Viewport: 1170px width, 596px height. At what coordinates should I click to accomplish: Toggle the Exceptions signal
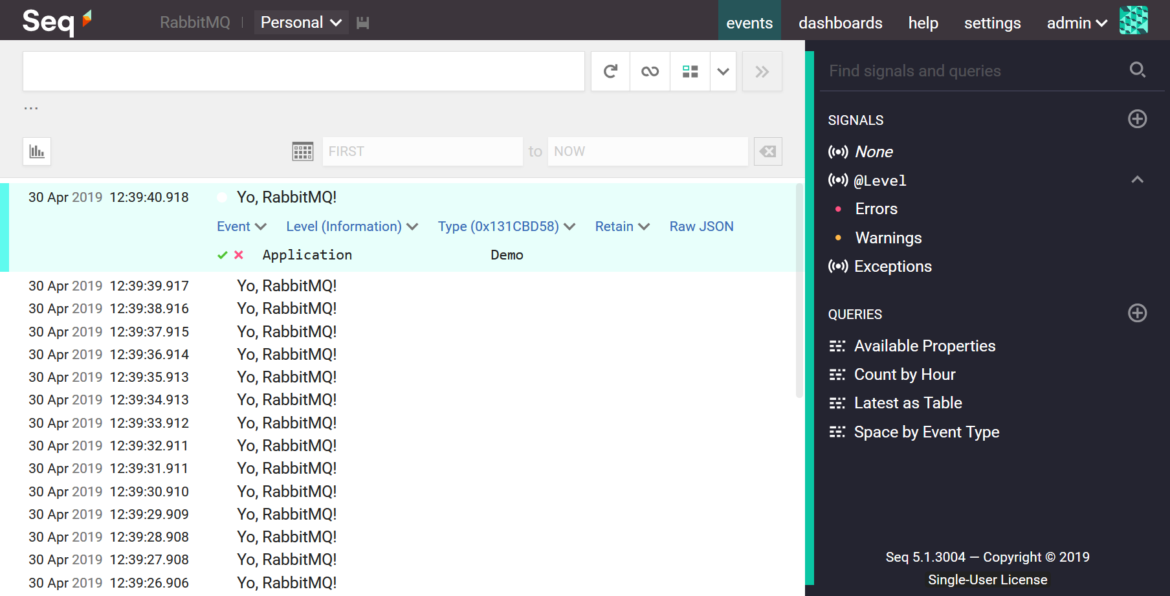tap(893, 266)
